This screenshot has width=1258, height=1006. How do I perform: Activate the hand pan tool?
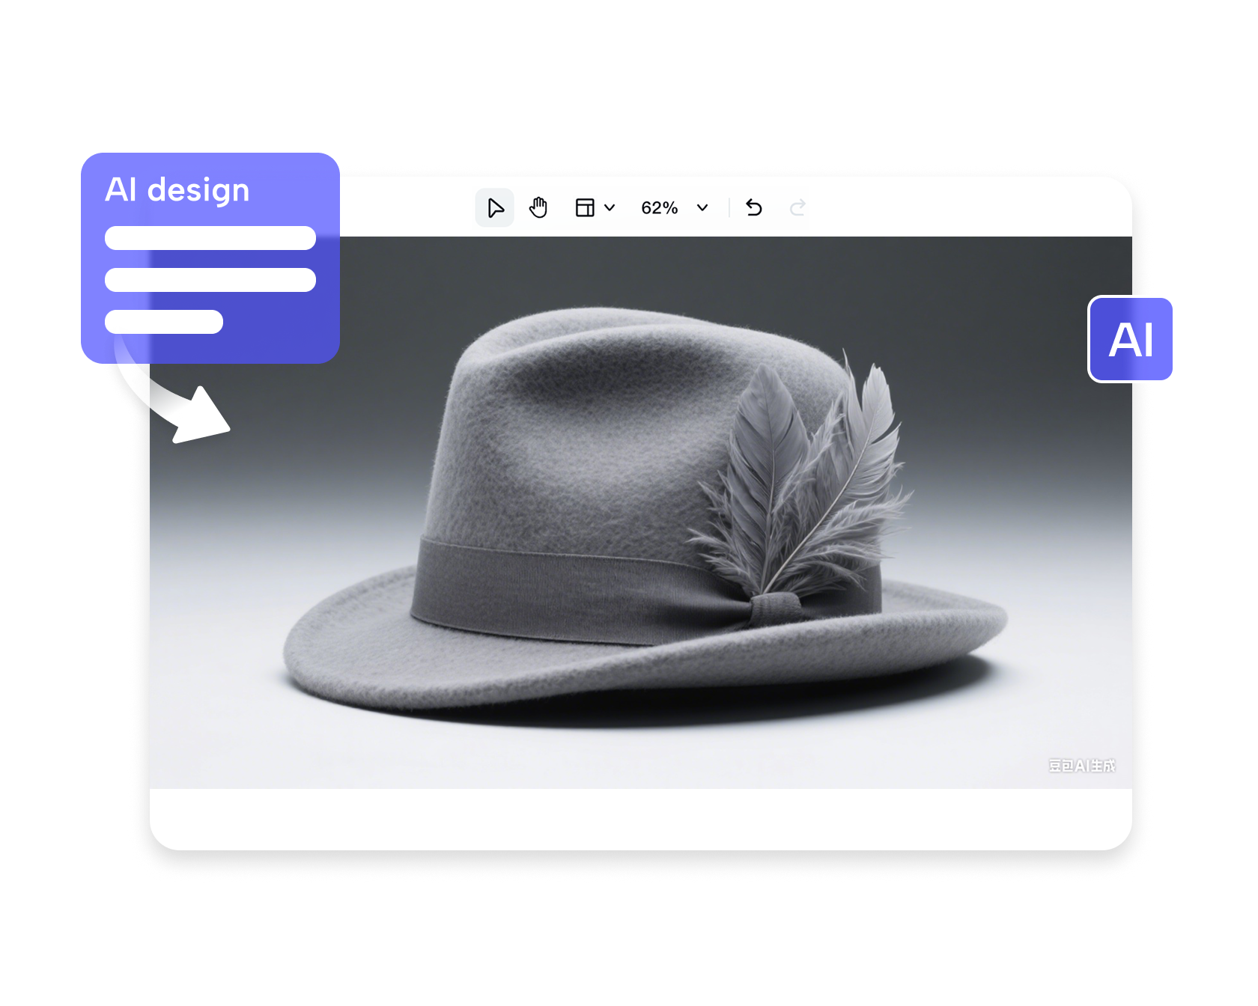(x=538, y=207)
